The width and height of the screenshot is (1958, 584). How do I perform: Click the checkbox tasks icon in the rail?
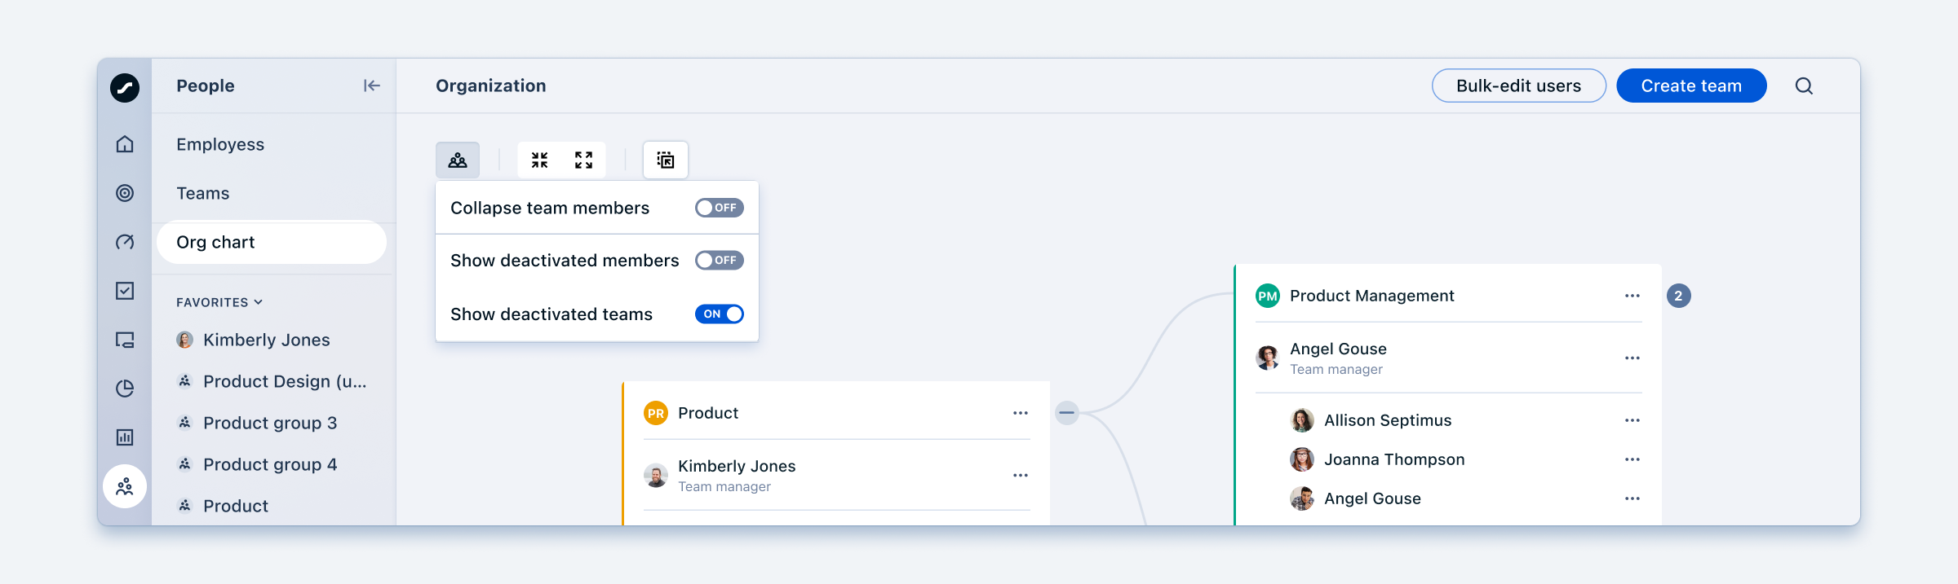click(125, 291)
